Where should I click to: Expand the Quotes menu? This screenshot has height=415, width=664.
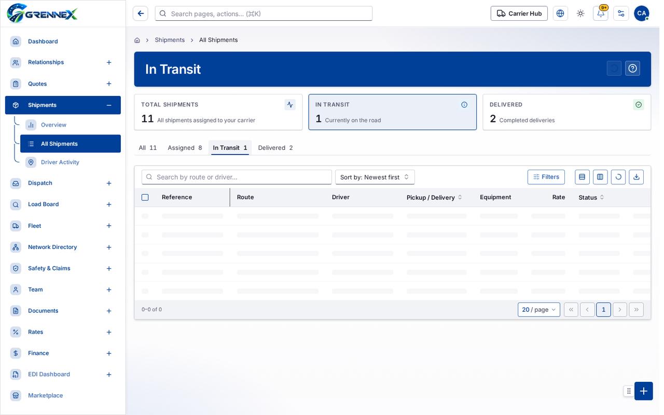109,84
